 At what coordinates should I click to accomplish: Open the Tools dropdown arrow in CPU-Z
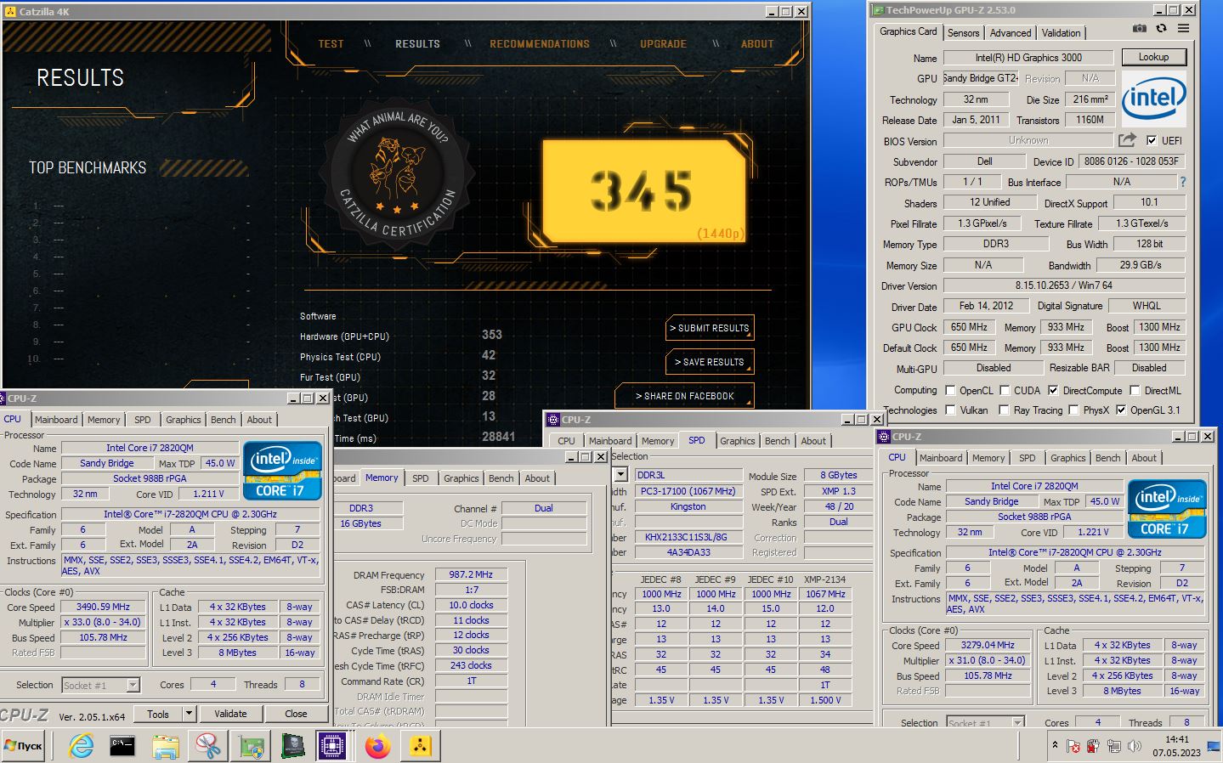(x=189, y=713)
